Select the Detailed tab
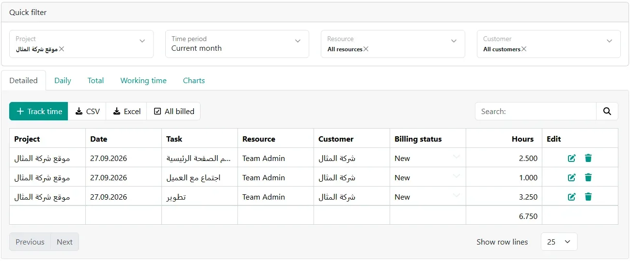This screenshot has width=630, height=261. [x=23, y=81]
